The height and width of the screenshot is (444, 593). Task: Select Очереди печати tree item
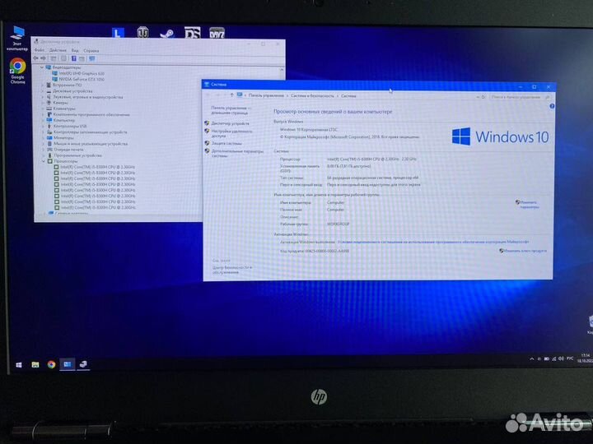point(65,150)
